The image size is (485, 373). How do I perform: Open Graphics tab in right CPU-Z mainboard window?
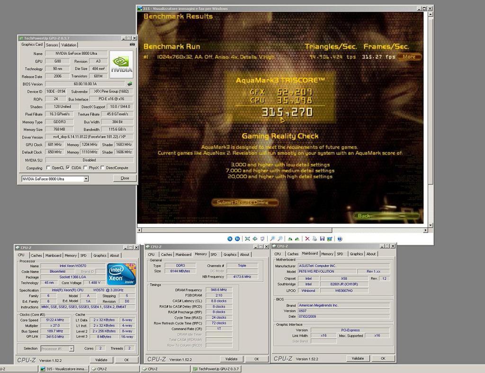(x=356, y=254)
